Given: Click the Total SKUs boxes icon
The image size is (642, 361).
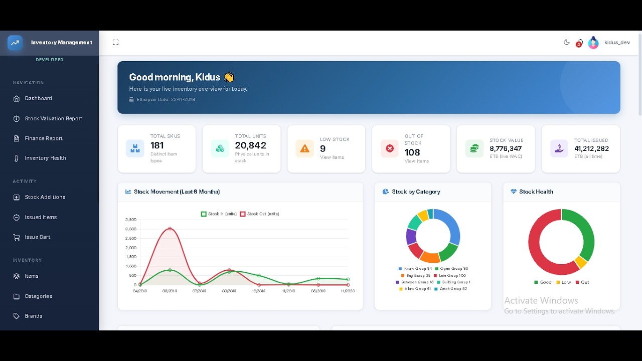Looking at the screenshot, I should tap(135, 149).
